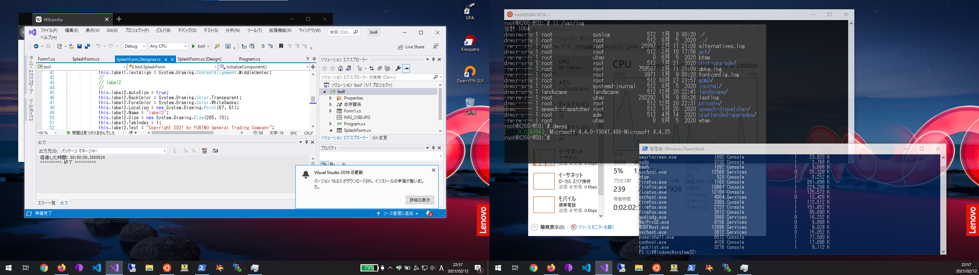Switch to the Git 変更 tab
The image size is (979, 275).
tap(379, 138)
